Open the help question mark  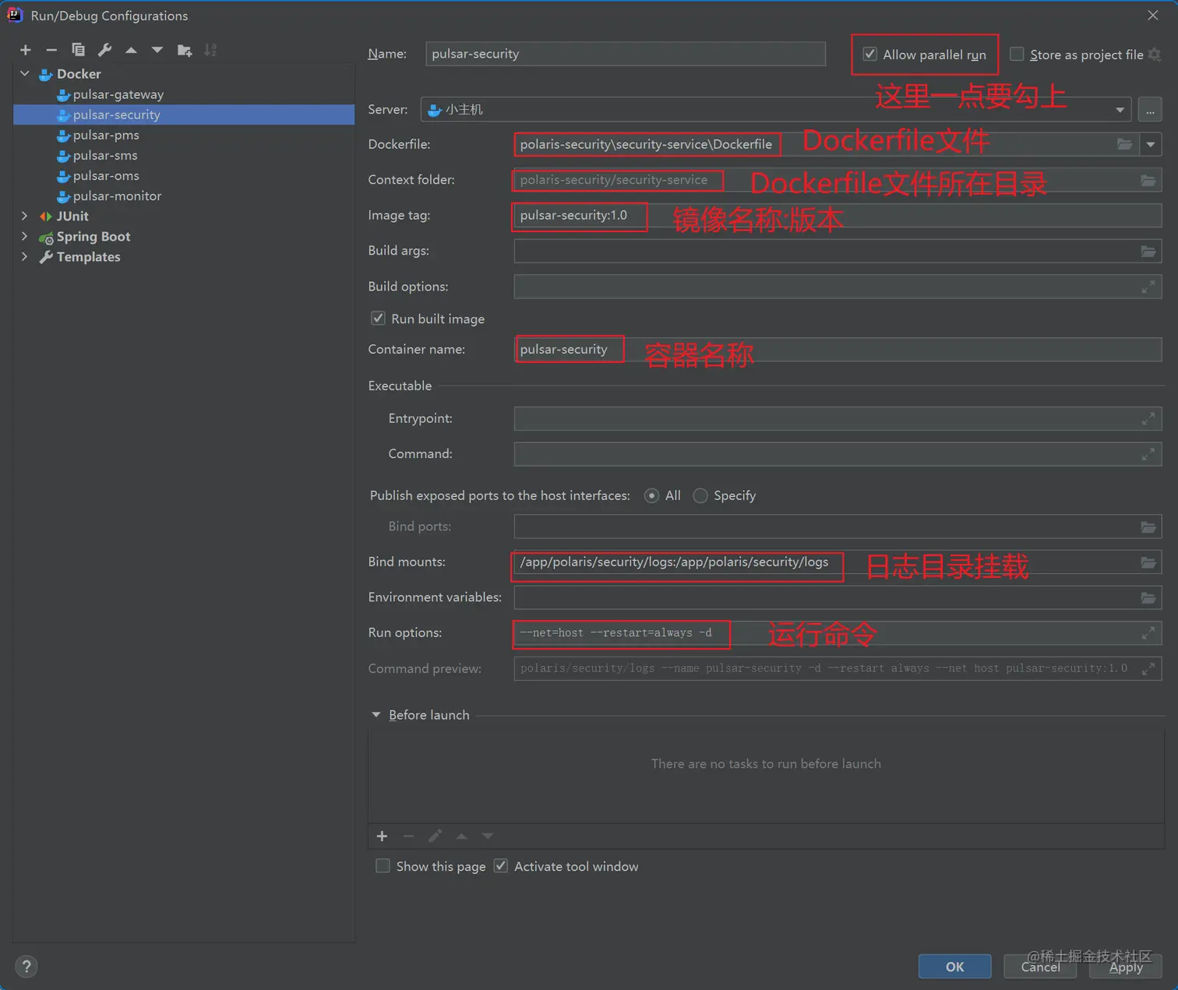coord(26,967)
